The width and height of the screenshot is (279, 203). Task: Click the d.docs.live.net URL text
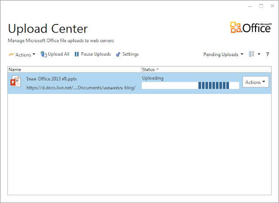coord(81,88)
